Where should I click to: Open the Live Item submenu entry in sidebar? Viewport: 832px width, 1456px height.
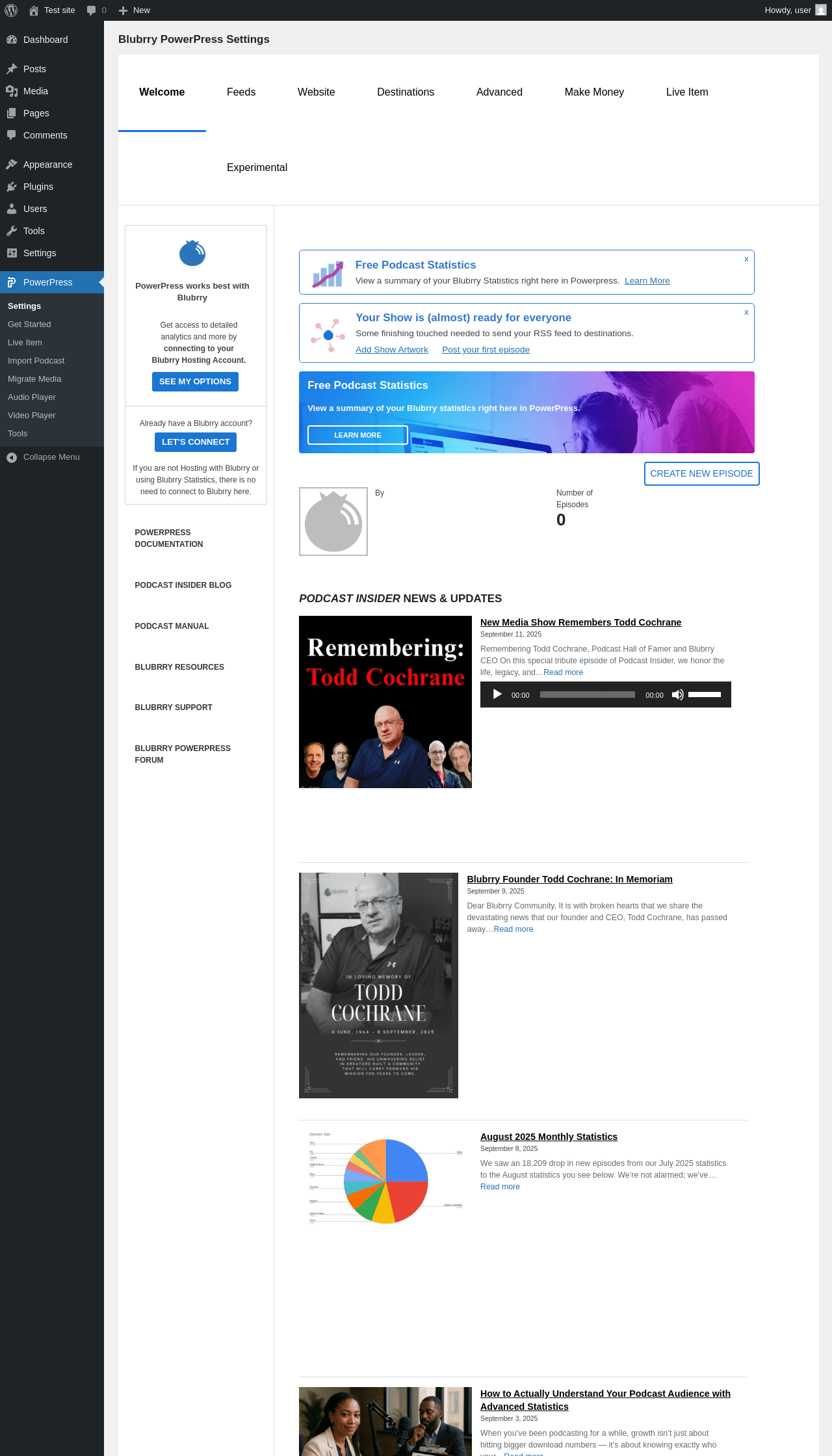pyautogui.click(x=25, y=343)
